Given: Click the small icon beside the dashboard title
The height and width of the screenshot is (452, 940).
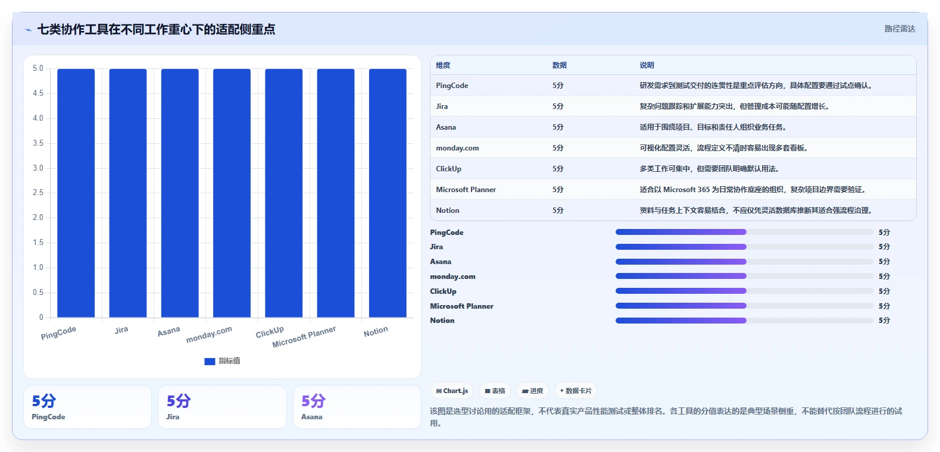Looking at the screenshot, I should click(28, 30).
